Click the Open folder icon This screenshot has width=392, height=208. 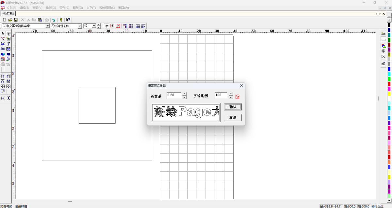(x=10, y=20)
